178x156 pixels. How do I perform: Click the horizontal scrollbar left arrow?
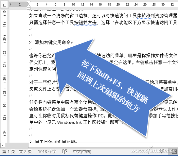[3, 145]
